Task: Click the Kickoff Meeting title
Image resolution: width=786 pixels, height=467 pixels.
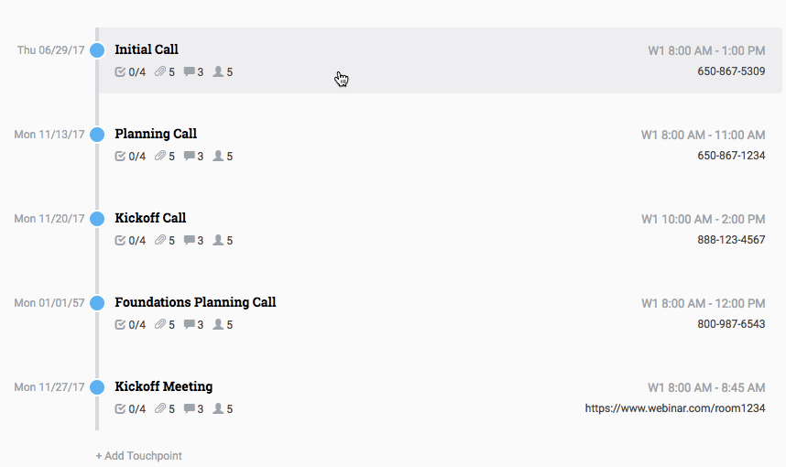Action: coord(163,386)
